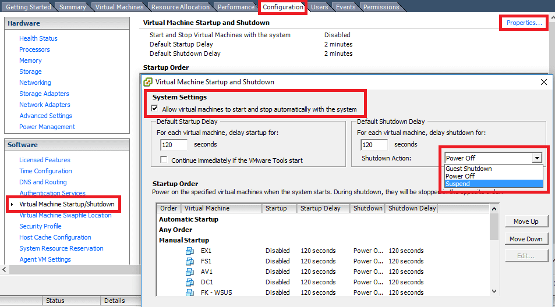Image resolution: width=555 pixels, height=307 pixels.
Task: Open the Processors hardware link
Action: (x=34, y=49)
